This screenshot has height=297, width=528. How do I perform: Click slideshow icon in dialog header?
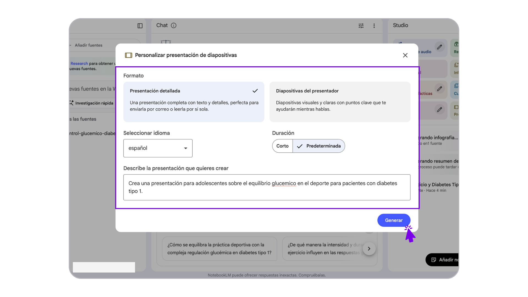click(128, 55)
